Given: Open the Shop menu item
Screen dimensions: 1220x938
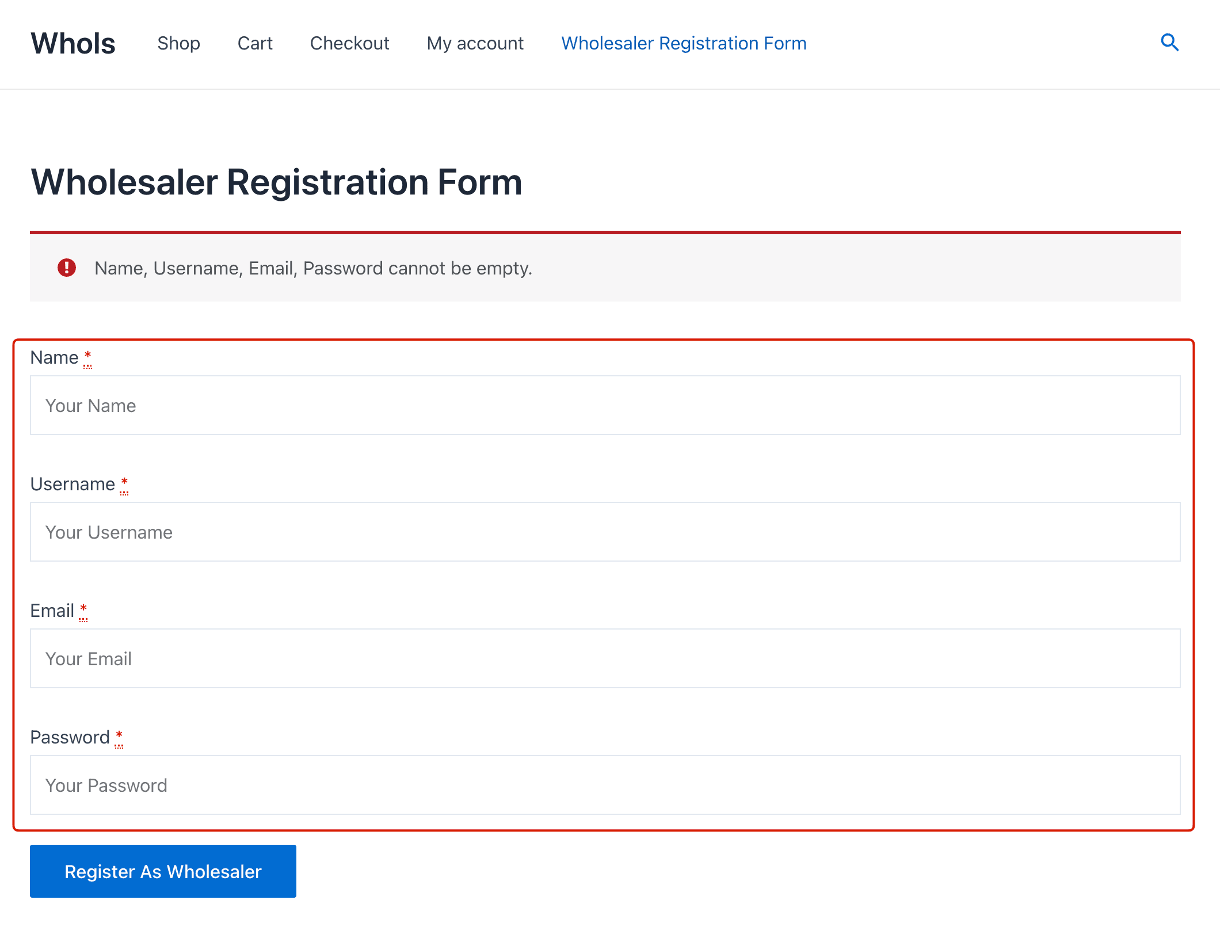Looking at the screenshot, I should pos(178,43).
